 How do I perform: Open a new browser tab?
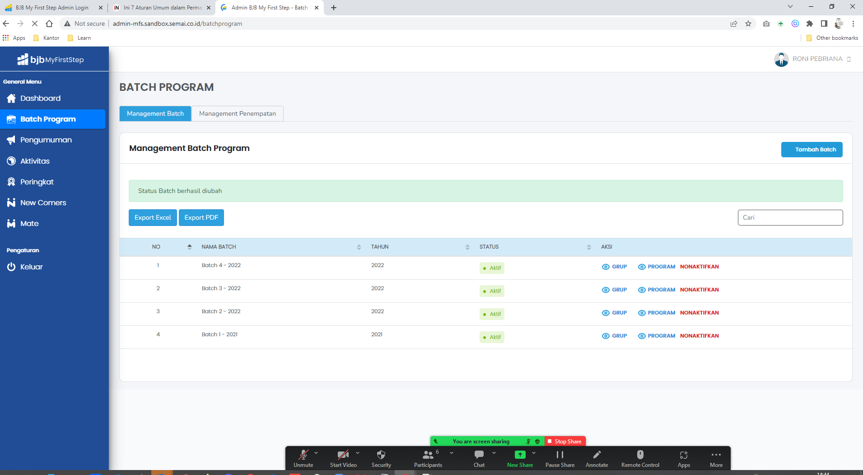point(334,8)
